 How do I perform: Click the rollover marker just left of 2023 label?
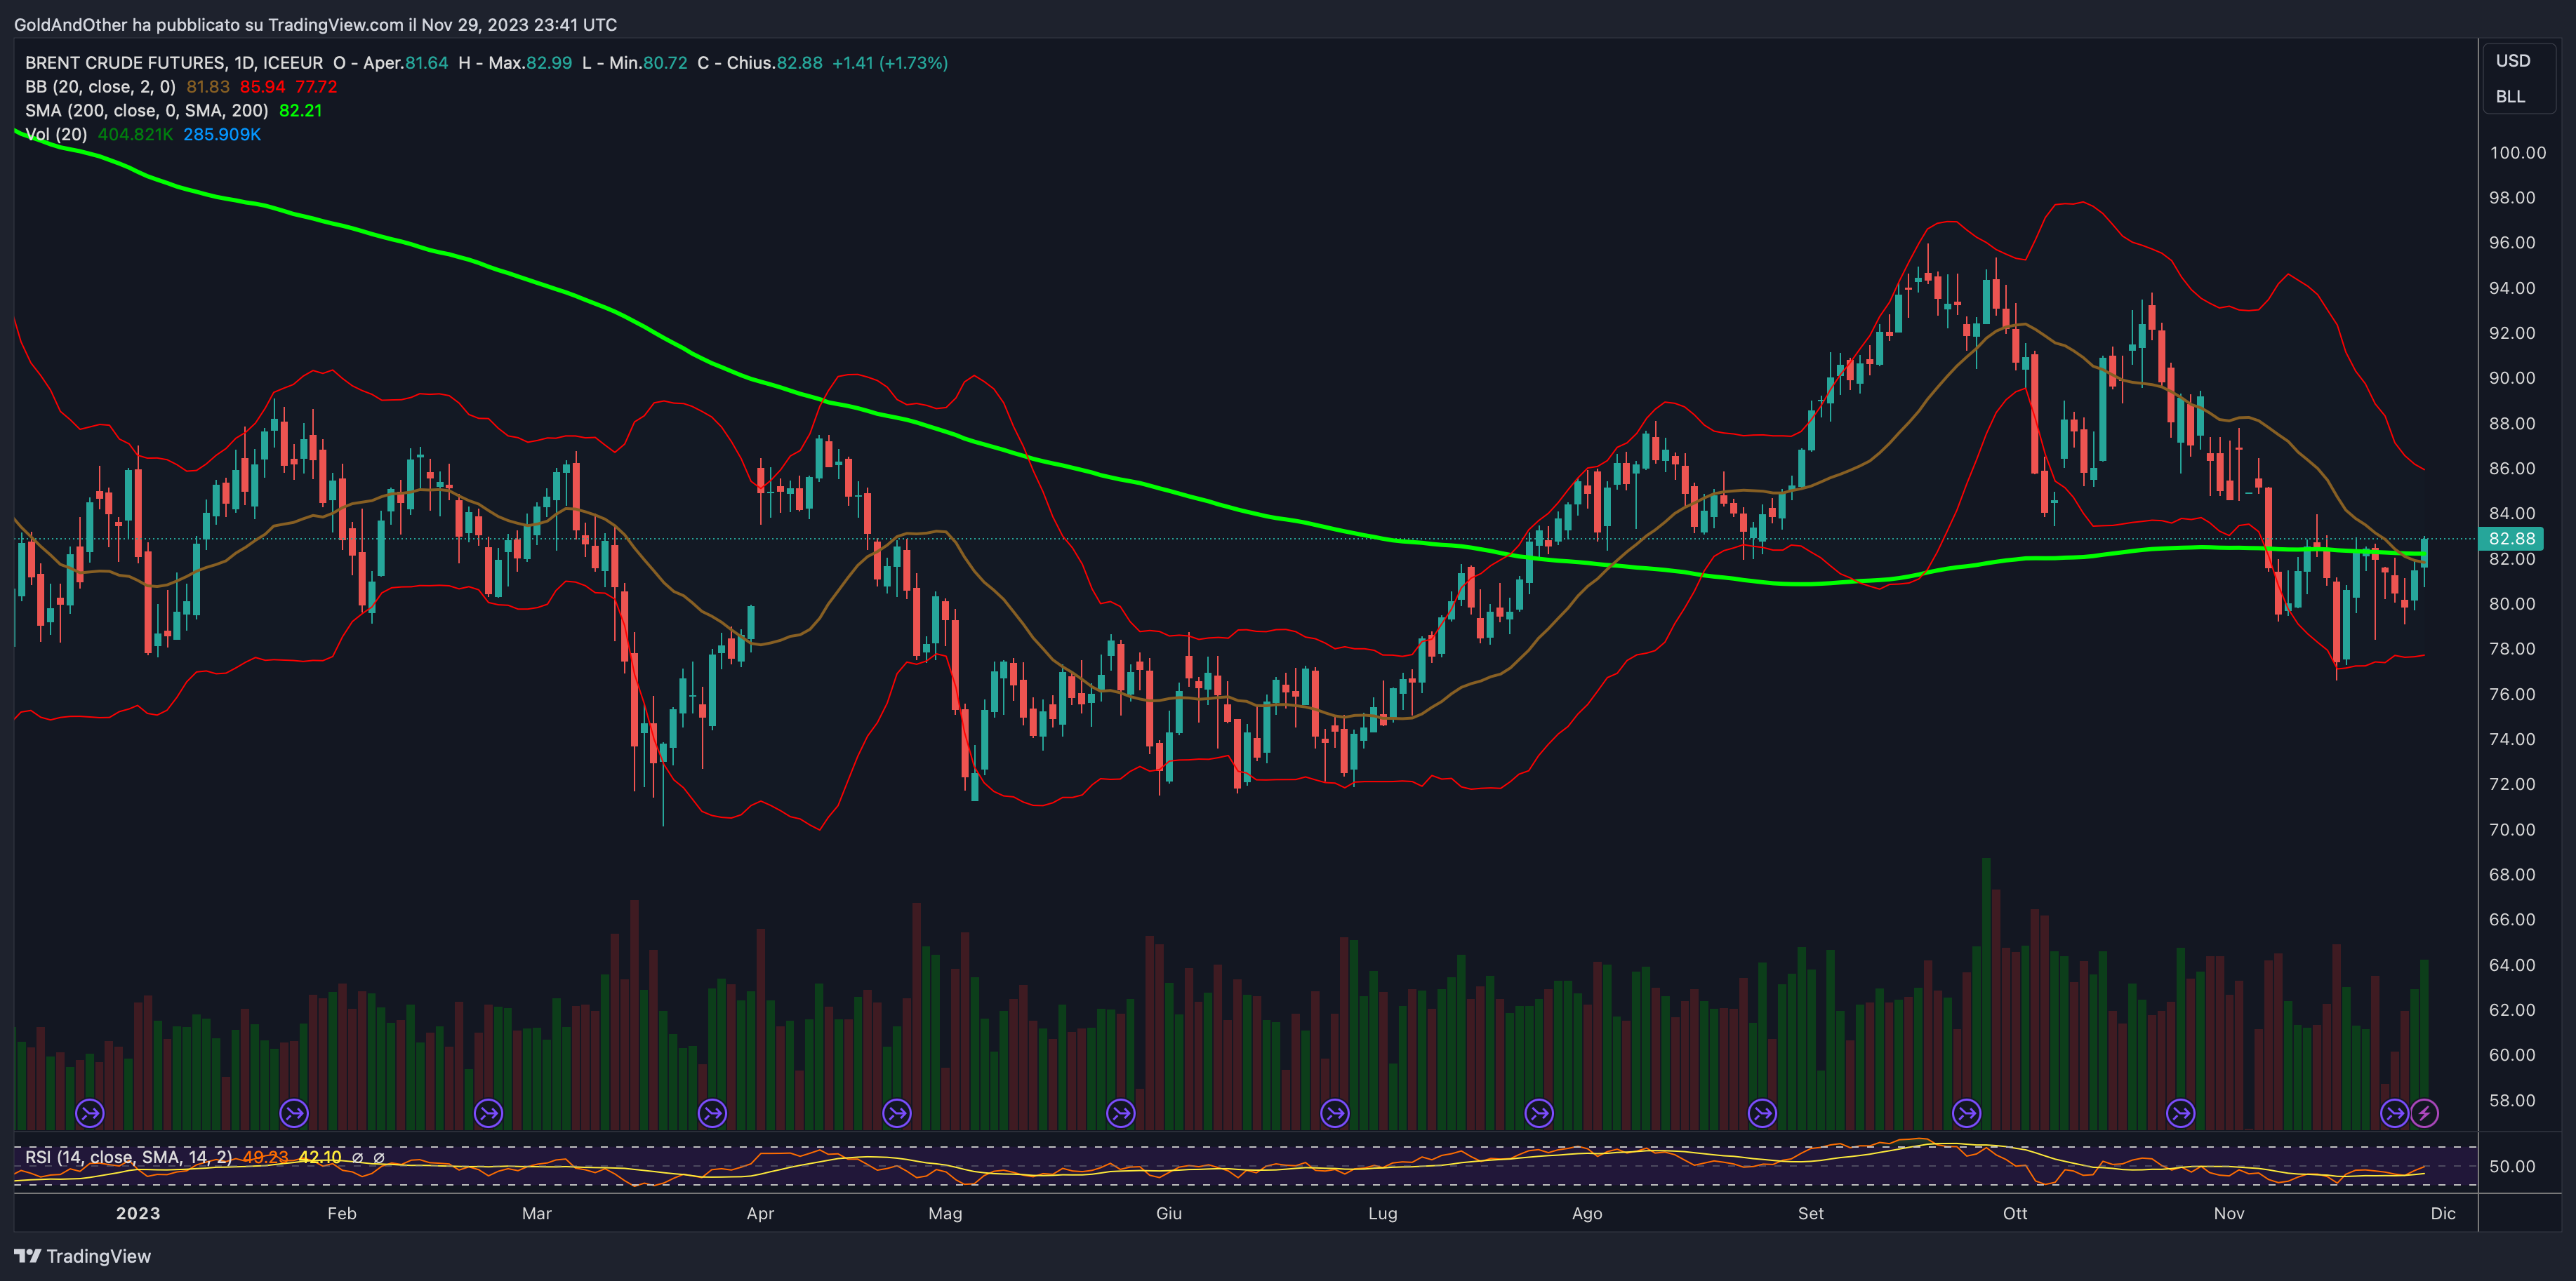(90, 1112)
